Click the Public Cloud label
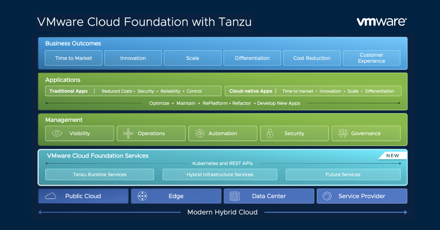Screen dimensions: 440x230 pyautogui.click(x=83, y=196)
